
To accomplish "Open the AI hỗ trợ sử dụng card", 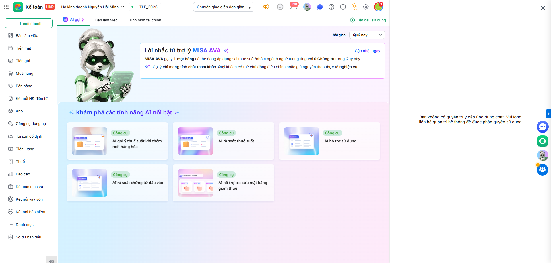I will [329, 141].
